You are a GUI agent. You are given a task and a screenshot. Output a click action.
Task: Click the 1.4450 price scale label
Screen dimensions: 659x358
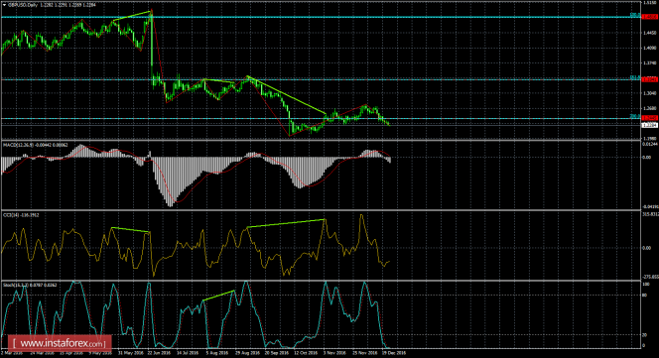pyautogui.click(x=650, y=33)
